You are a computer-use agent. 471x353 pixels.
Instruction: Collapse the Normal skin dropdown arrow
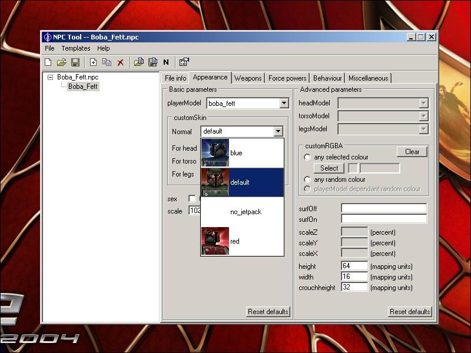click(x=278, y=132)
